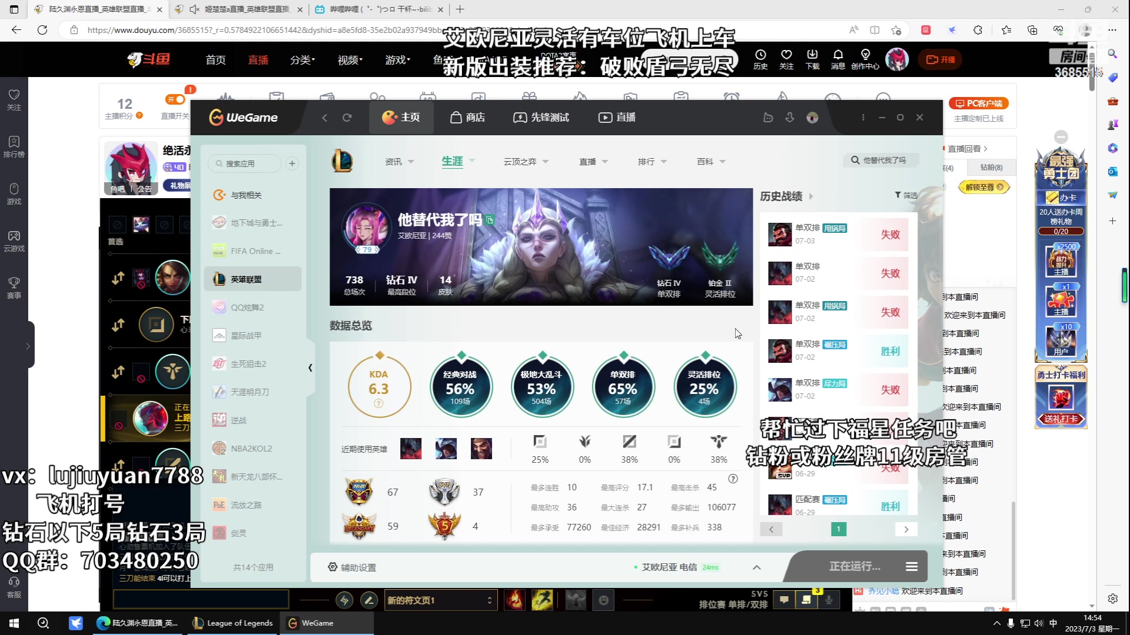Click the League of Legends logo icon
The image size is (1130, 635).
[342, 161]
